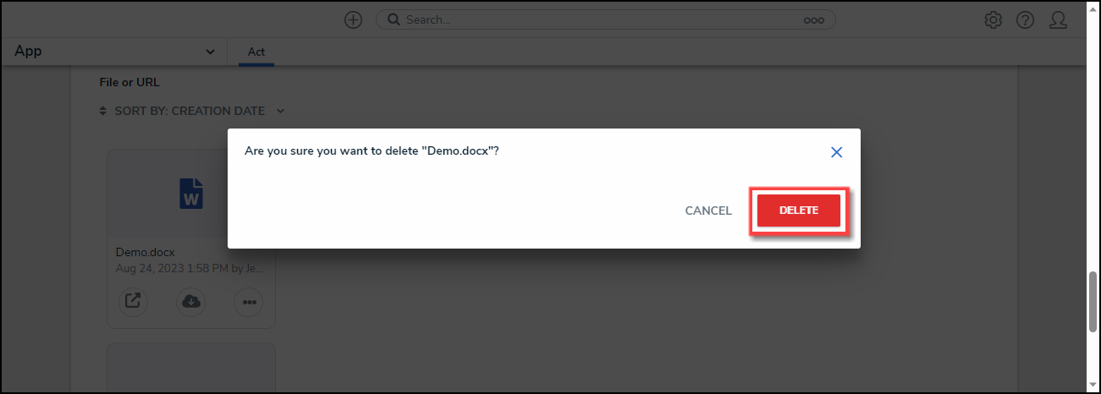
Task: Toggle sort order arrows icon
Action: pyautogui.click(x=103, y=111)
